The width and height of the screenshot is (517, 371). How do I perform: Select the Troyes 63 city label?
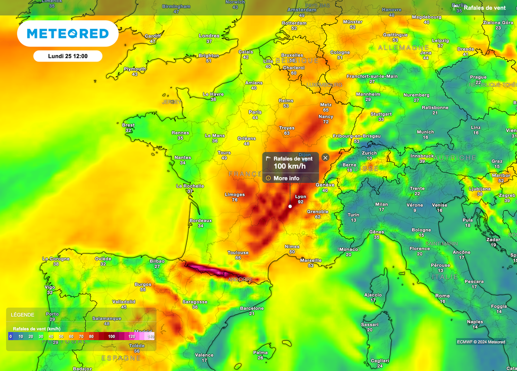click(287, 131)
